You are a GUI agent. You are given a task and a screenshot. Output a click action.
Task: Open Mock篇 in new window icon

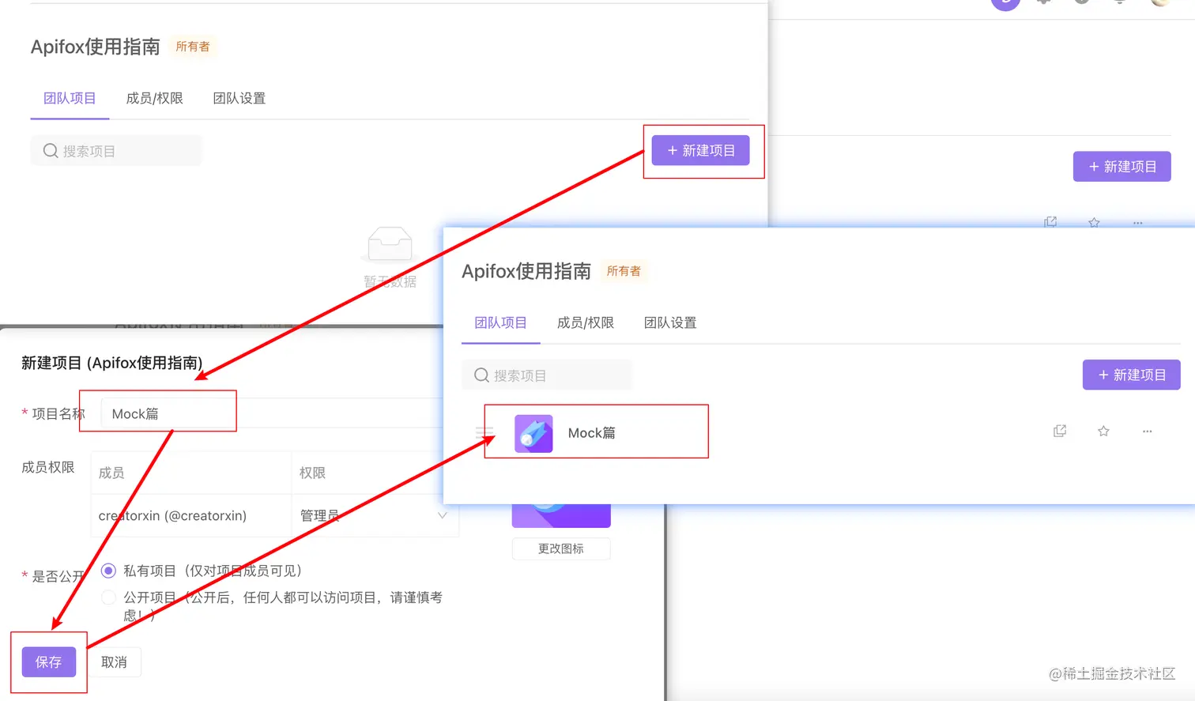(1060, 431)
